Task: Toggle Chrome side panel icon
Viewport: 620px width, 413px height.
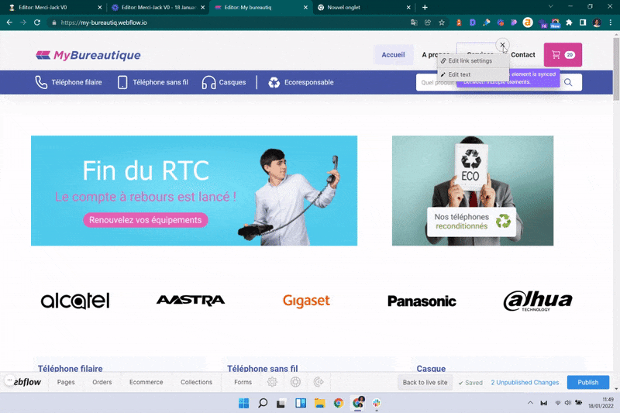Action: click(583, 22)
